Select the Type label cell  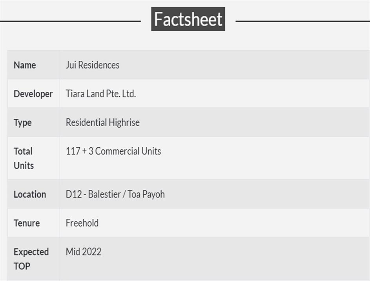22,123
